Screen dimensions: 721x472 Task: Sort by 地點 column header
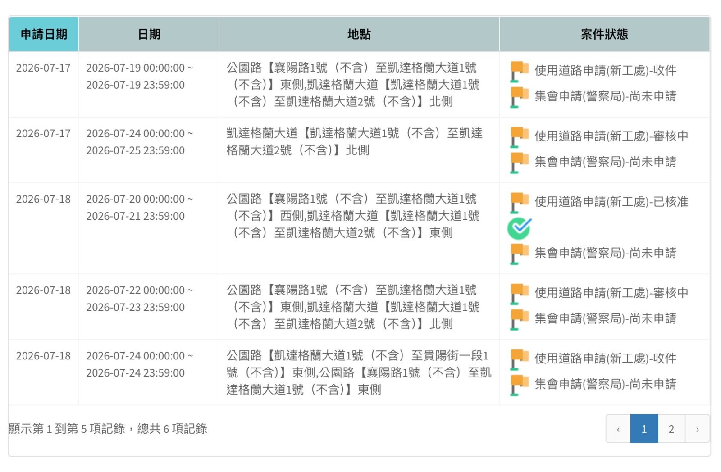[359, 34]
